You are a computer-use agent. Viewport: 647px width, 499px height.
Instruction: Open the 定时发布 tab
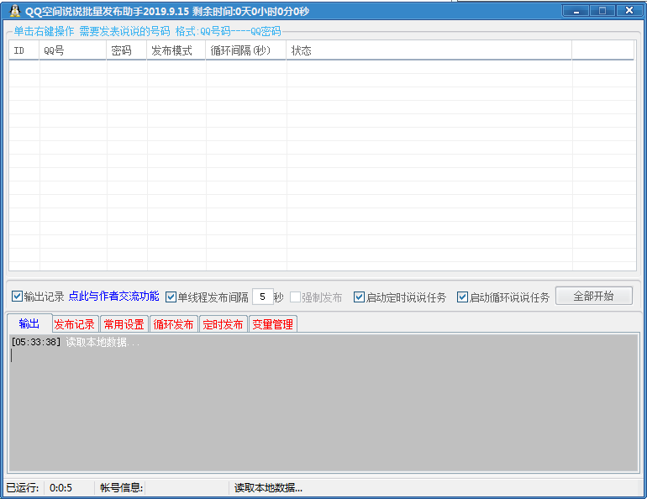pyautogui.click(x=223, y=324)
